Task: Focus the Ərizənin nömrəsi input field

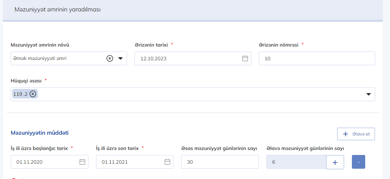Action: click(x=316, y=58)
